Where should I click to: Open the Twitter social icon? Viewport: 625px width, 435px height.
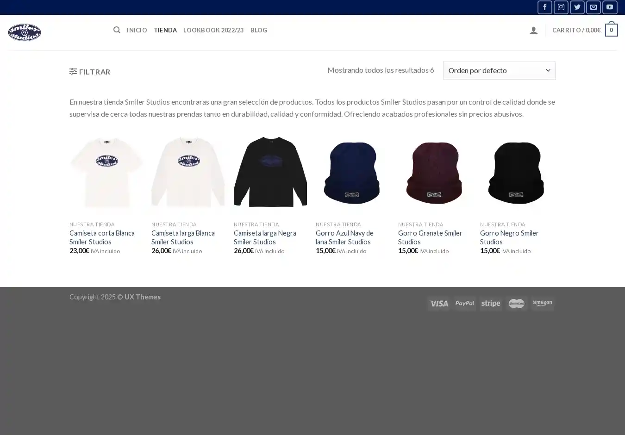coord(577,7)
